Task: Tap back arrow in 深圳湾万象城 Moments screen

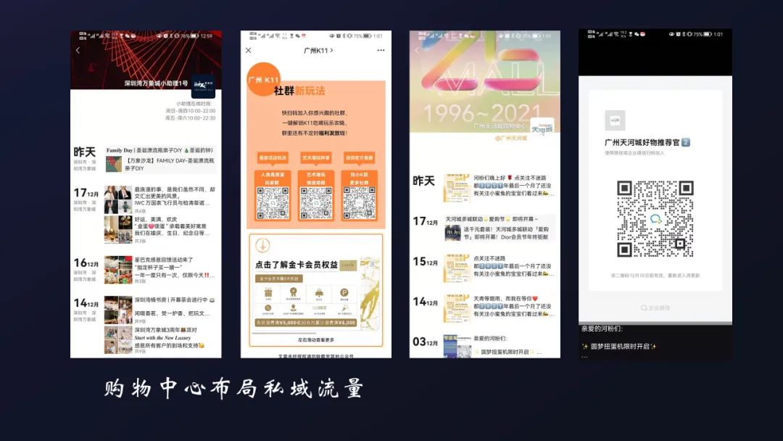Action: pyautogui.click(x=78, y=51)
